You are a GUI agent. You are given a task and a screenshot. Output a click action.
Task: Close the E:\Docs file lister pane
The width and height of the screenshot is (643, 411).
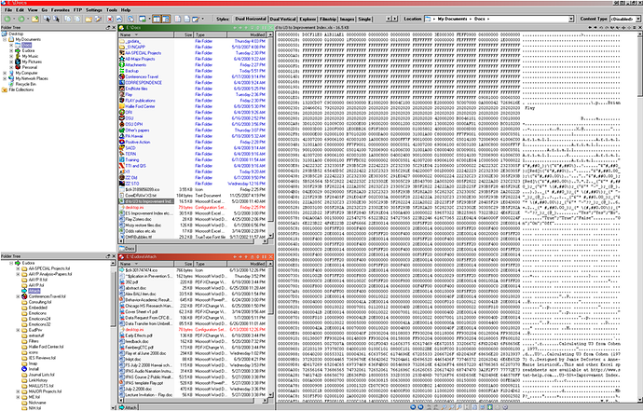pos(270,27)
